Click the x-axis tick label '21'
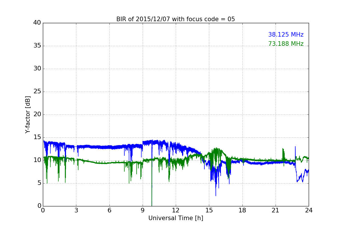The image size is (343, 229). pyautogui.click(x=276, y=210)
